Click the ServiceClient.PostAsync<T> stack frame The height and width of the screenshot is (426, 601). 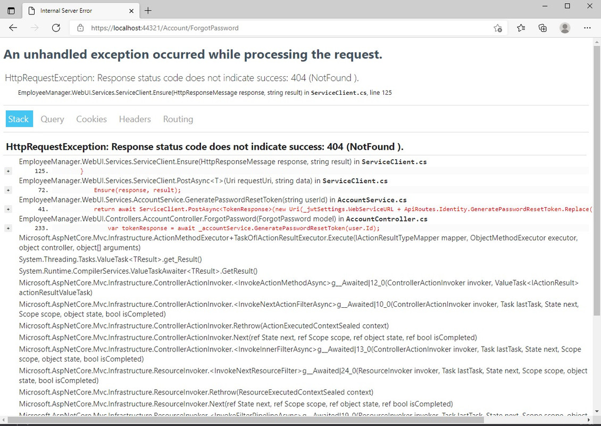(x=203, y=181)
